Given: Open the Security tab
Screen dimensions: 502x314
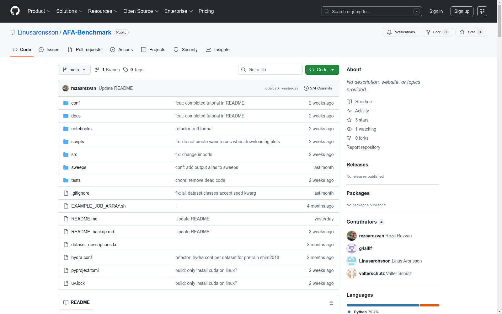Looking at the screenshot, I should (x=186, y=50).
